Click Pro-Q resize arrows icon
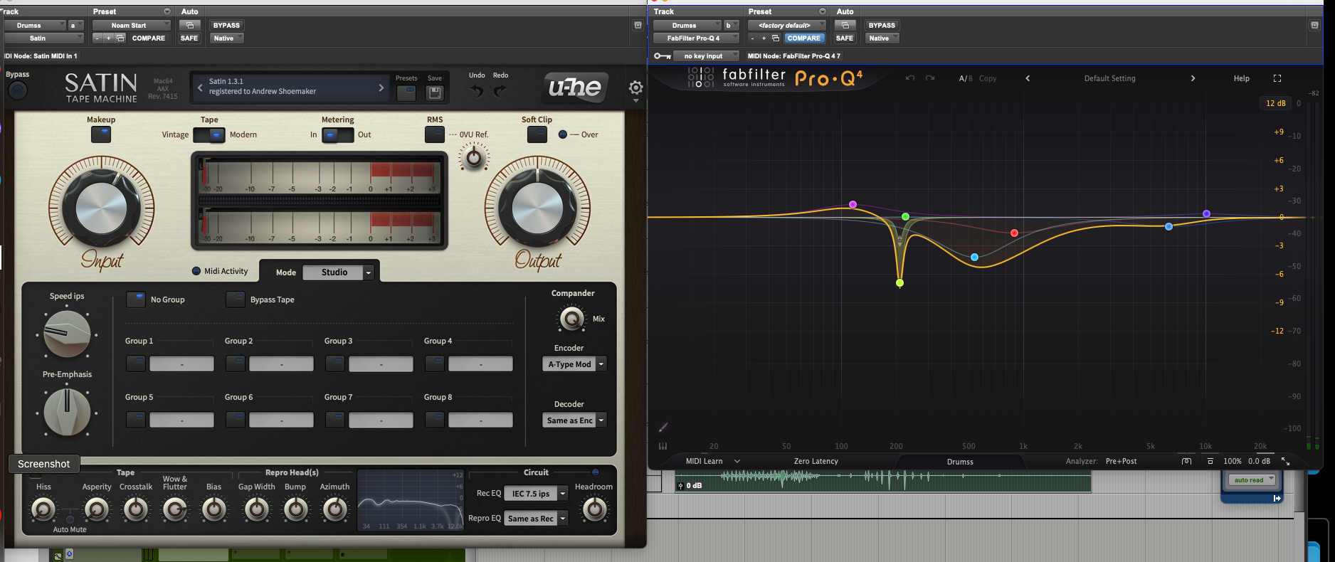This screenshot has height=562, width=1335. tap(1285, 461)
